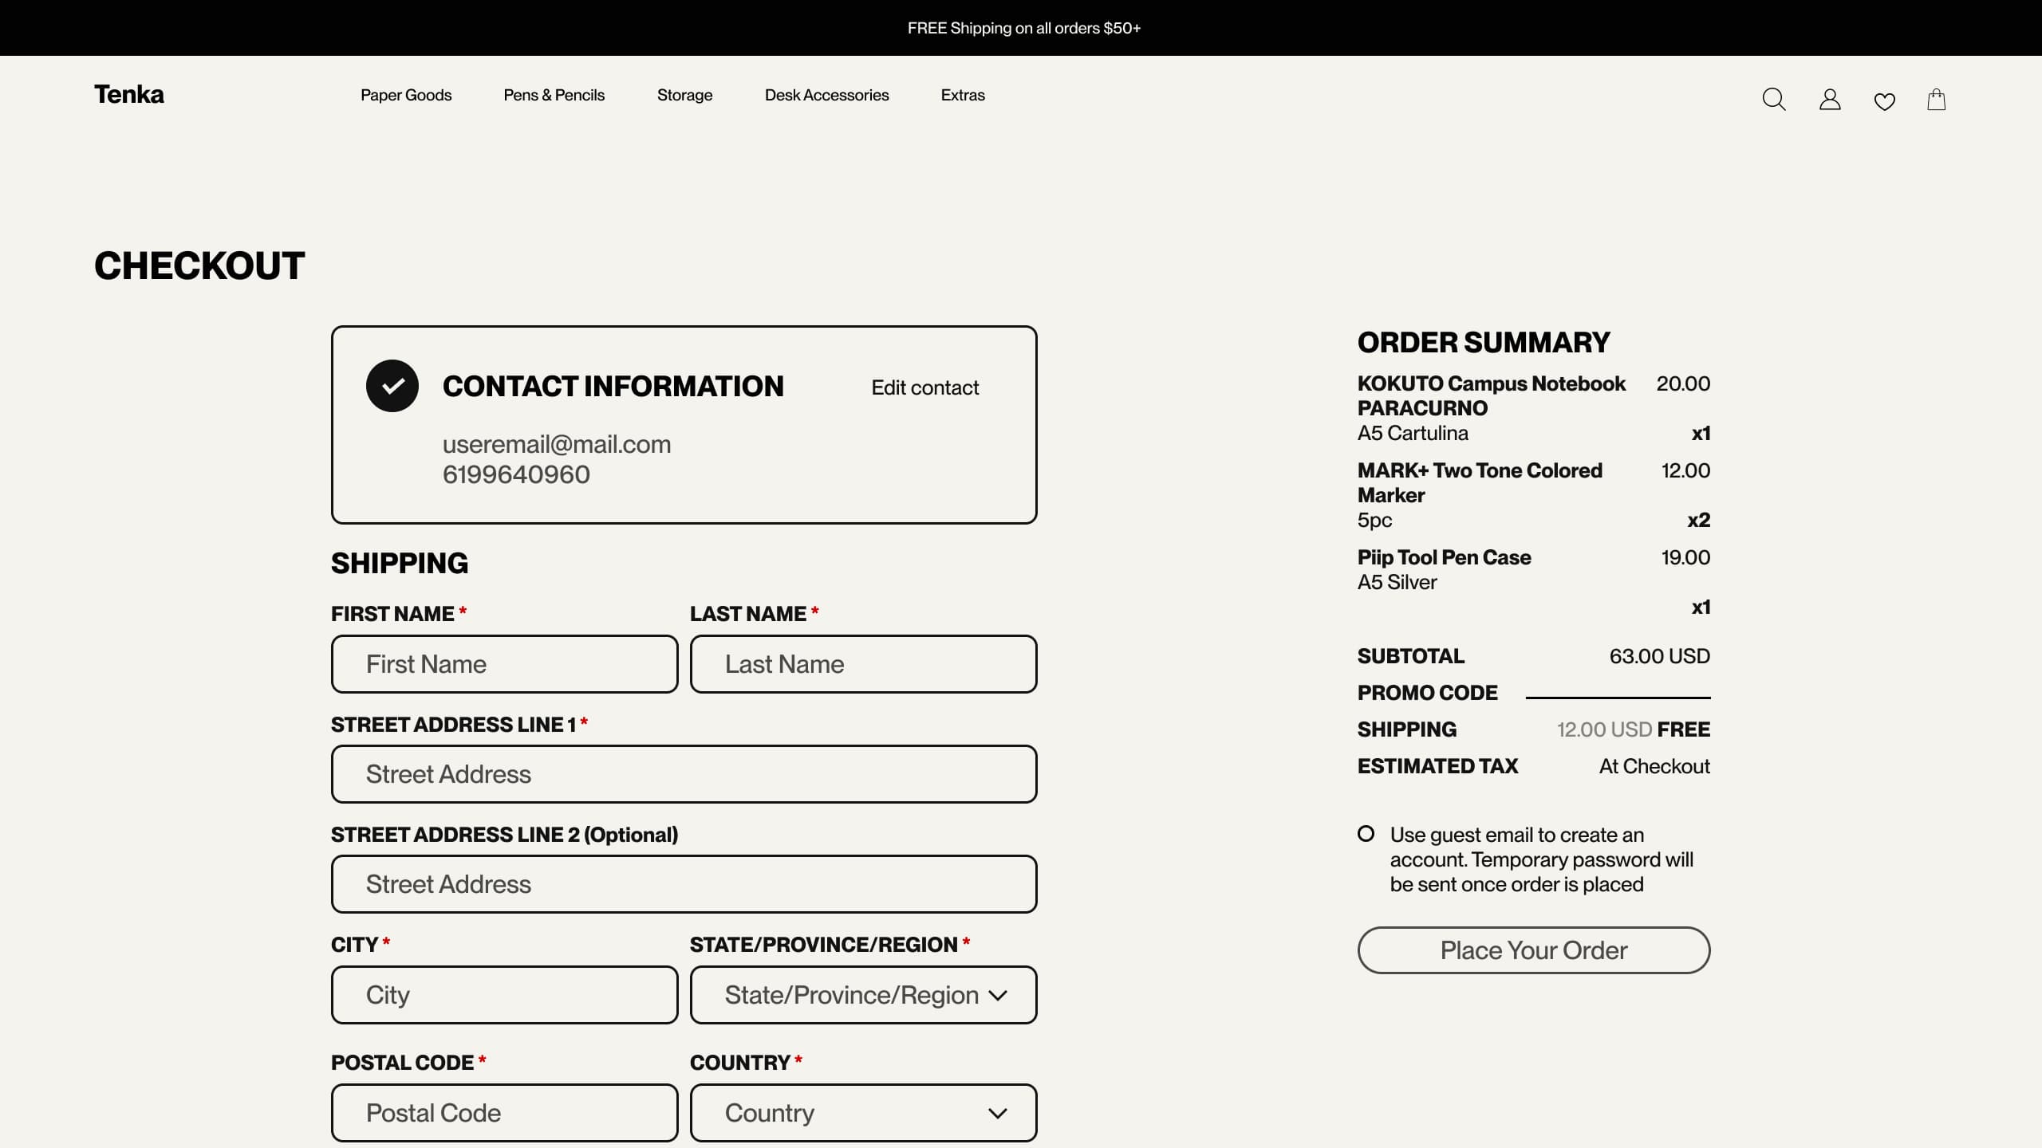Screen dimensions: 2042x1148
Task: Click the Edit contact link
Action: click(x=924, y=387)
